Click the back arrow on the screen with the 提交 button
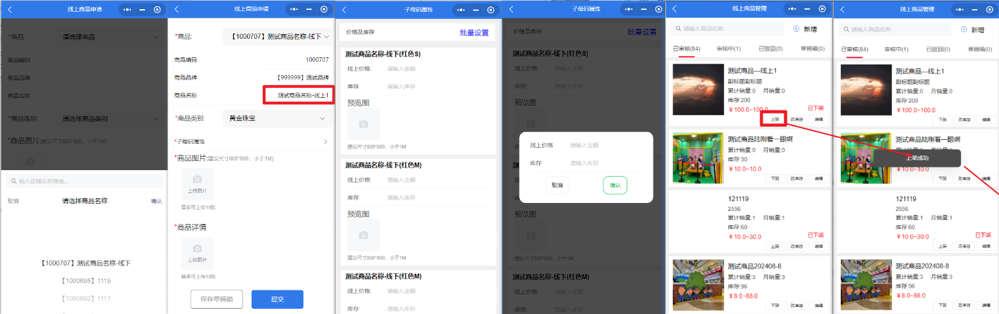This screenshot has width=999, height=314. coord(177,9)
